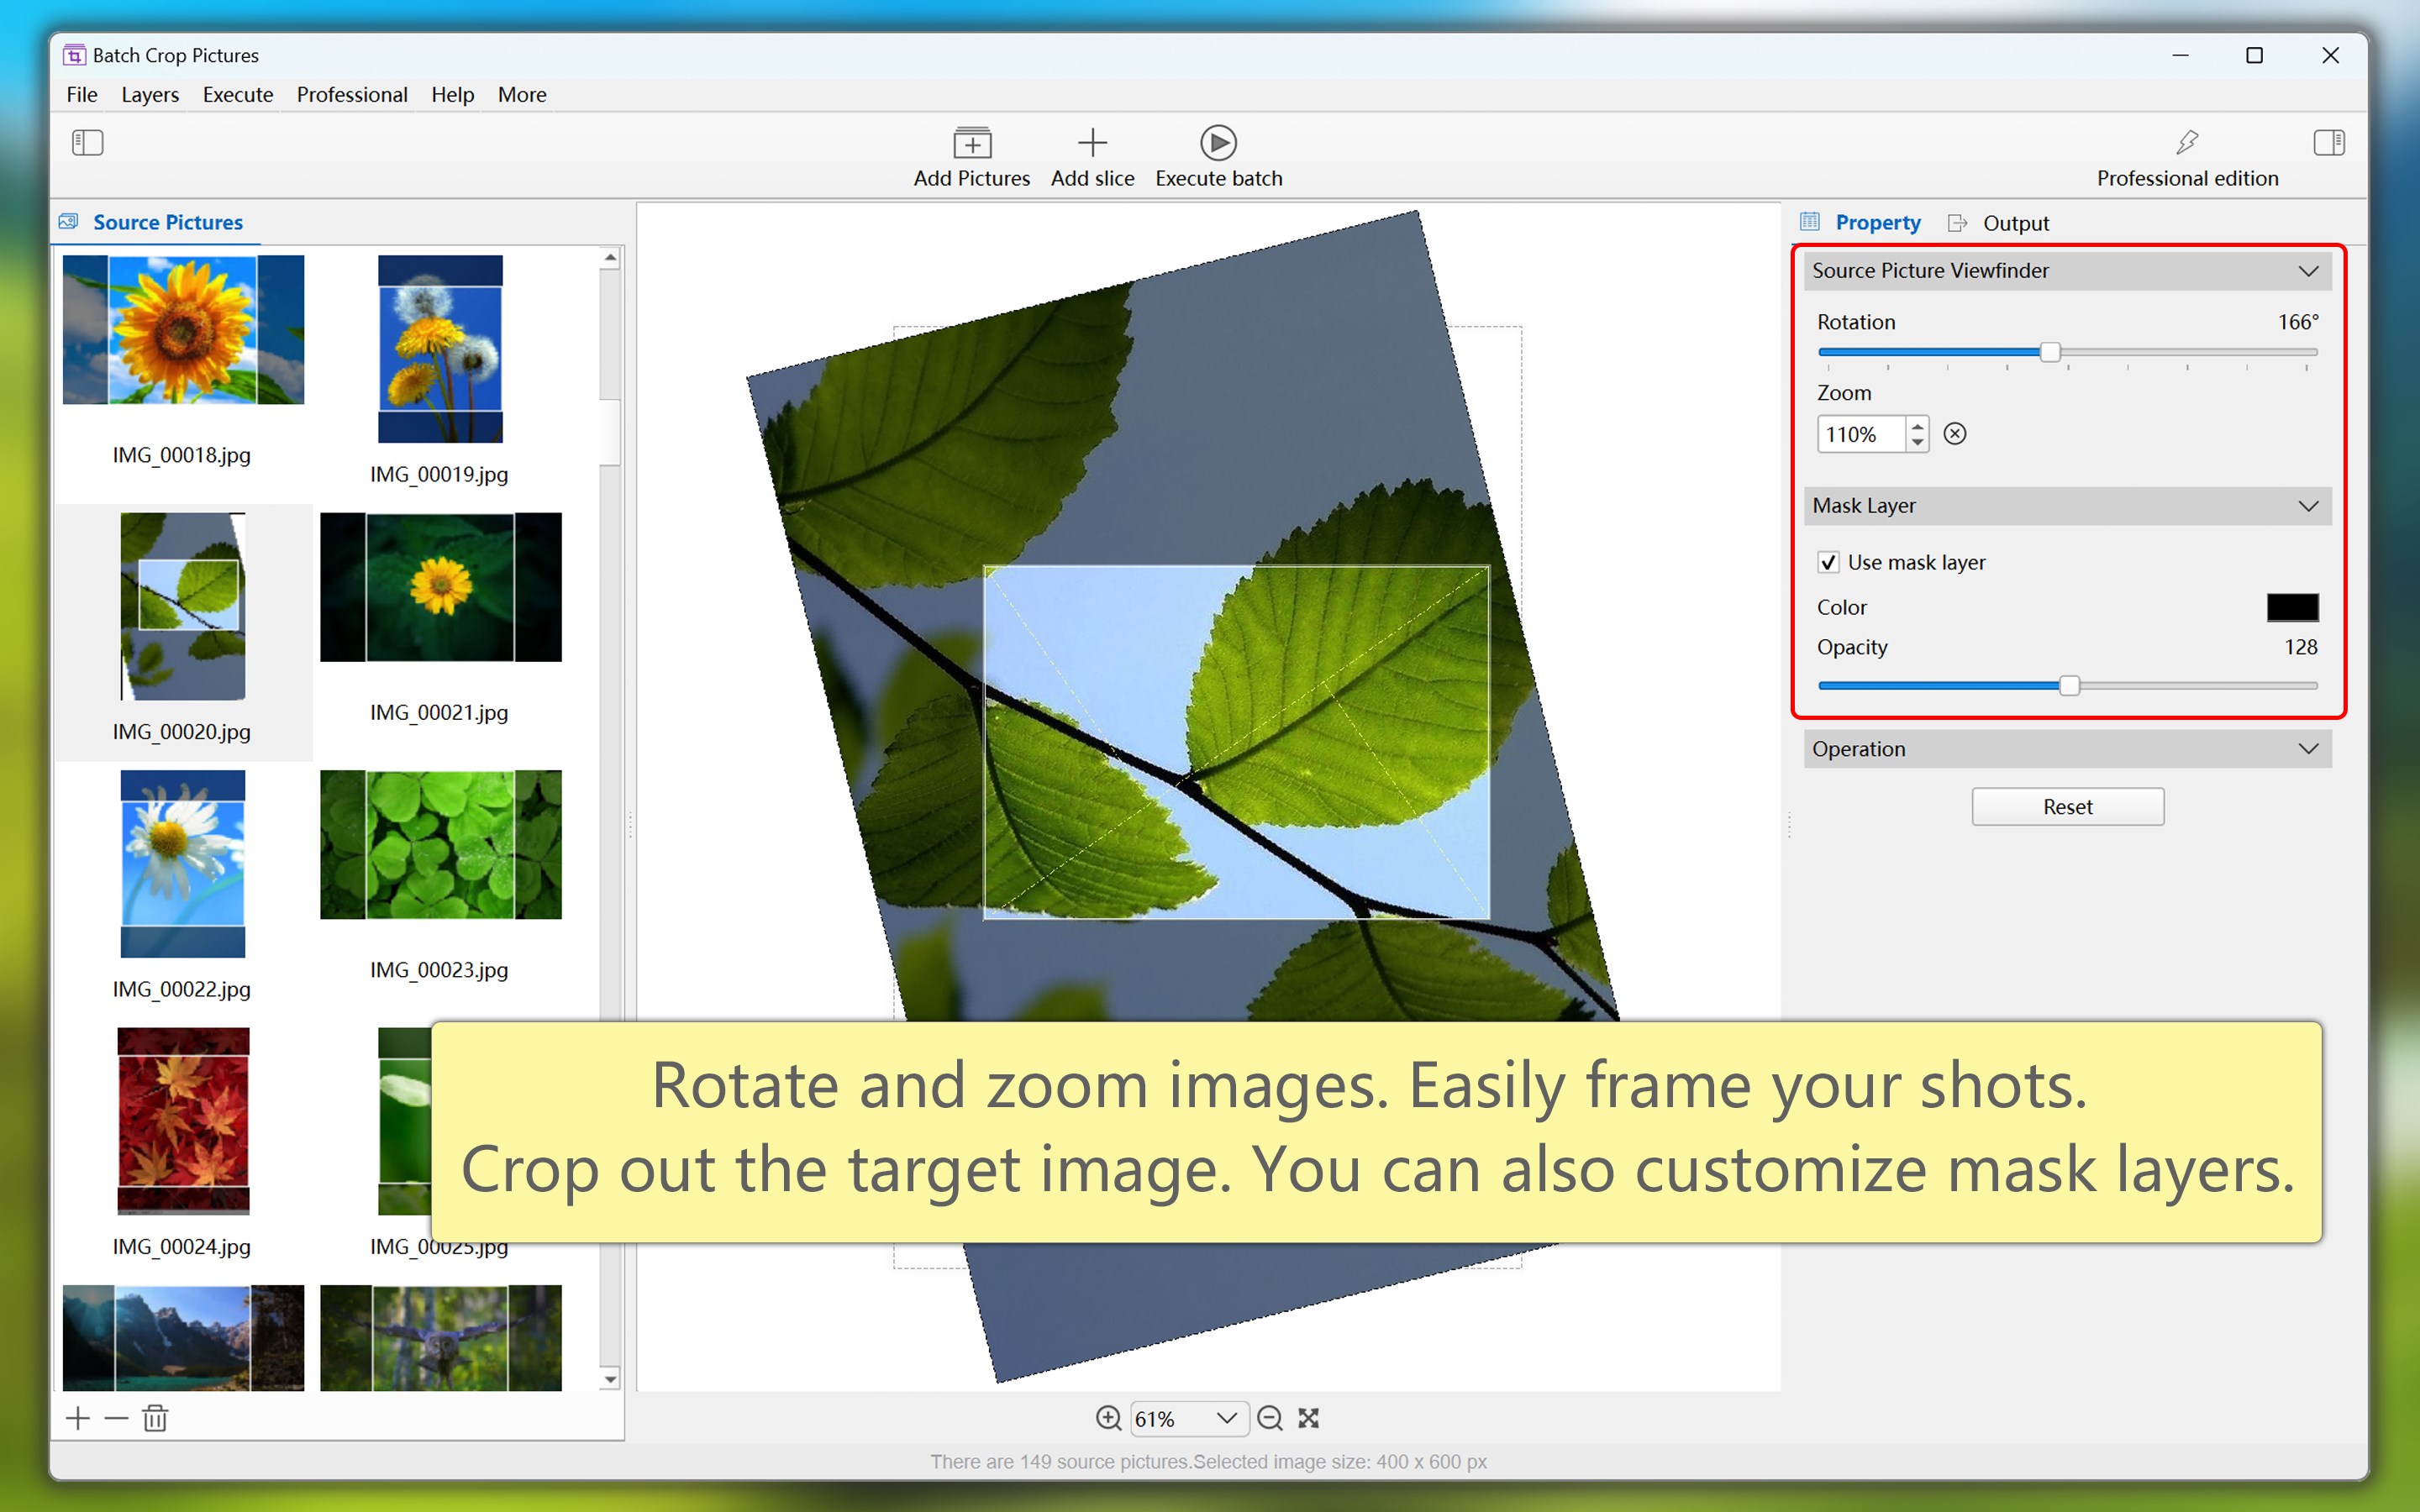Click the zoom out magnifier icon

coord(1269,1418)
